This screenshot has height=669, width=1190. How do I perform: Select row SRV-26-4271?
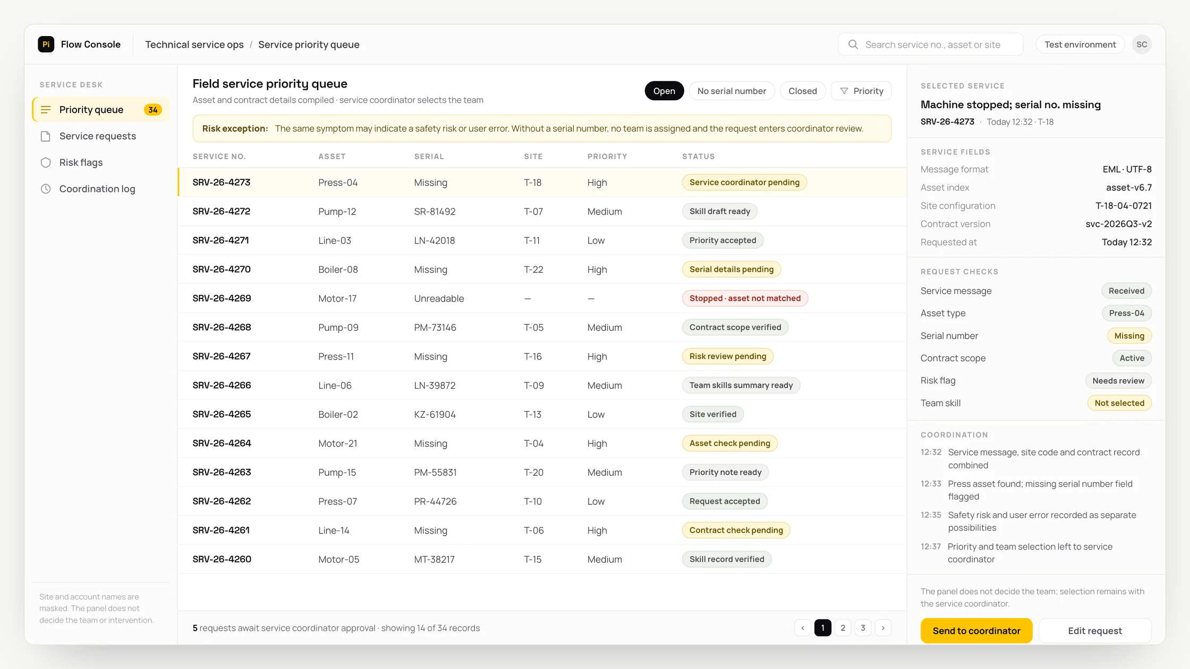(x=542, y=241)
